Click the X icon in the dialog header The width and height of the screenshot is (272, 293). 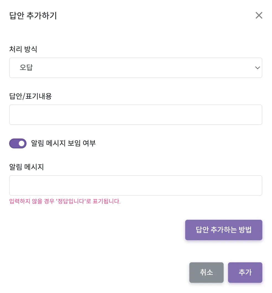(259, 15)
